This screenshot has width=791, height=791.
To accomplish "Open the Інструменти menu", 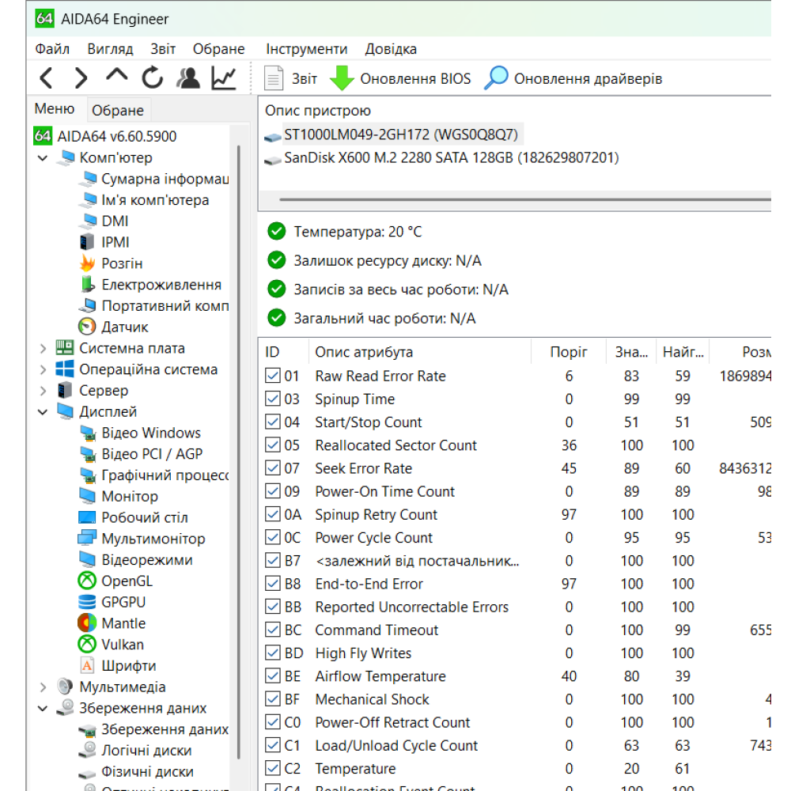I will (307, 49).
